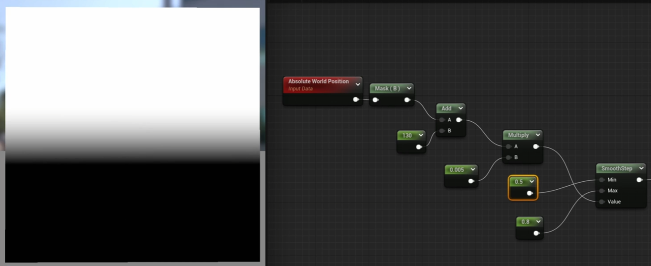Screen dimensions: 651x266
Task: Expand the 0.005 constant node chevron
Action: click(x=473, y=169)
